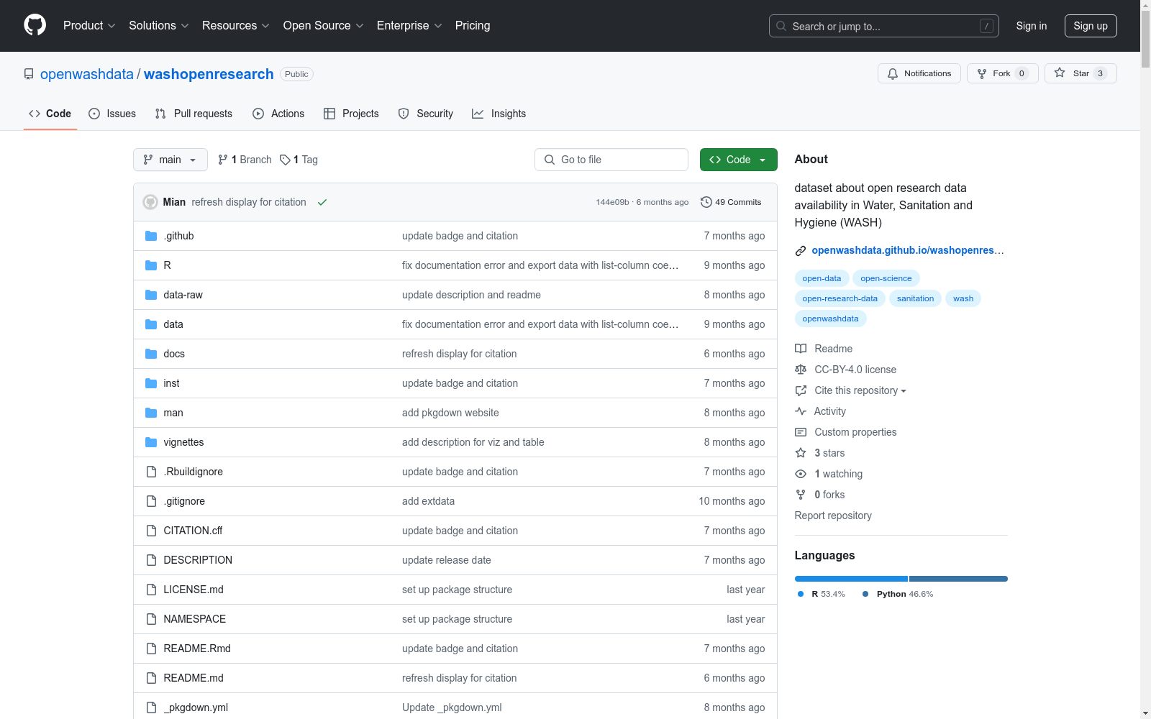Expand the Open Source menu
Image resolution: width=1151 pixels, height=719 pixels.
click(324, 25)
